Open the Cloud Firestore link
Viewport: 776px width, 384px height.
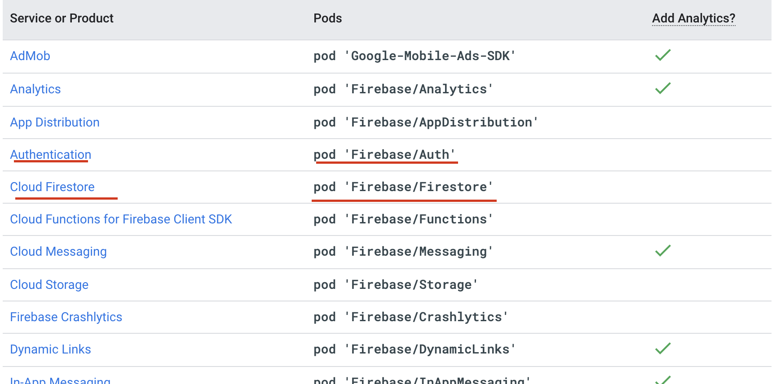tap(53, 187)
